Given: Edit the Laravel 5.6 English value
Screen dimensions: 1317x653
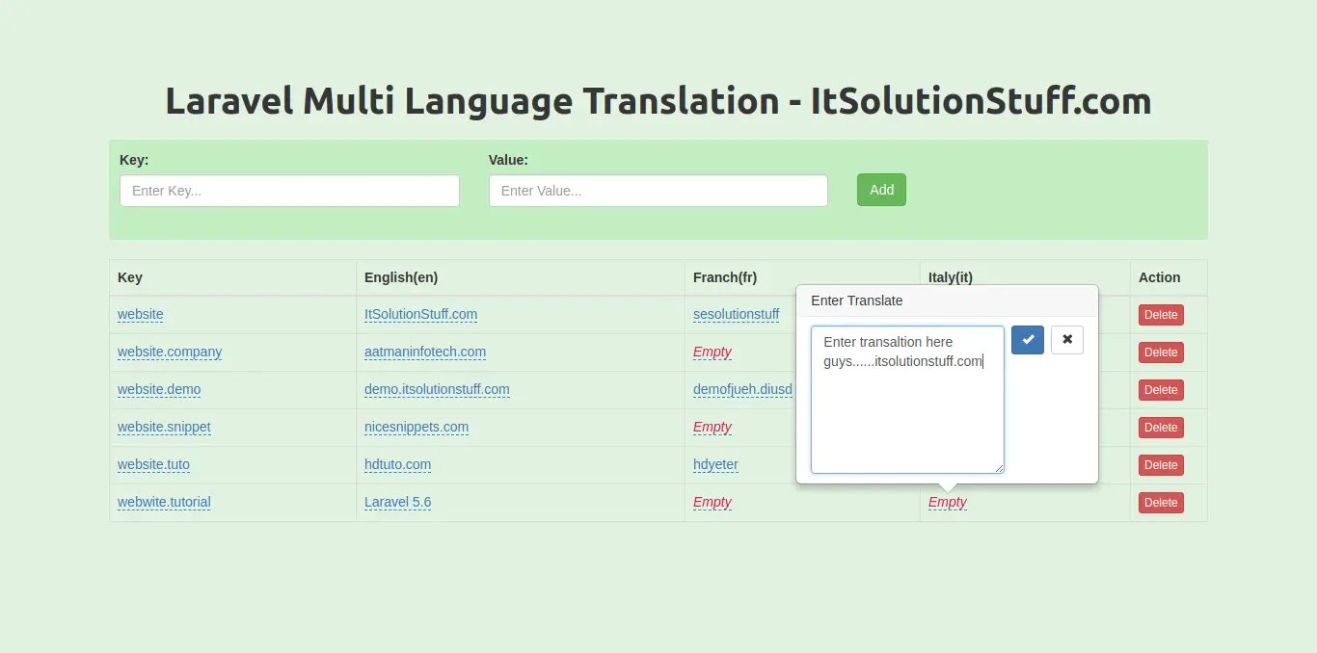Looking at the screenshot, I should (x=397, y=502).
